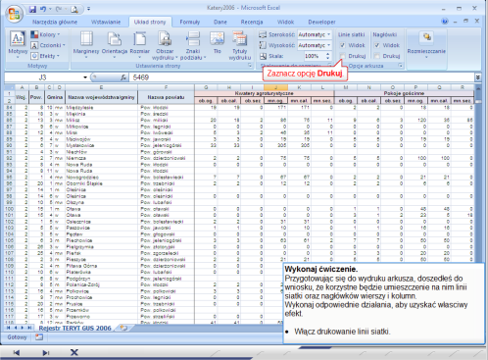Image resolution: width=488 pixels, height=360 pixels.
Task: Open the Rozmieszczanie arrange menu
Action: (426, 45)
